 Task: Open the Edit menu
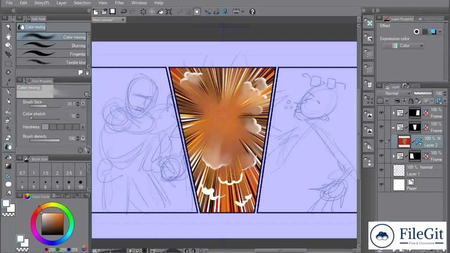24,3
